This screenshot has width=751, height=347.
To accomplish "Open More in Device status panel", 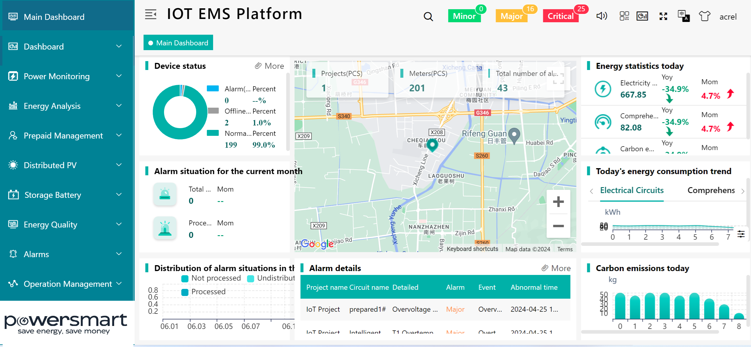I will pos(269,66).
